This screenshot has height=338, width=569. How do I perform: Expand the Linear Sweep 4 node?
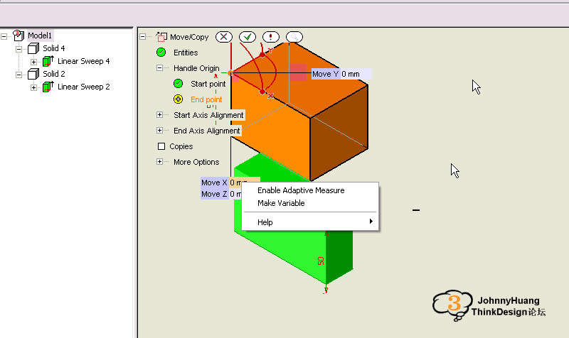pos(33,62)
